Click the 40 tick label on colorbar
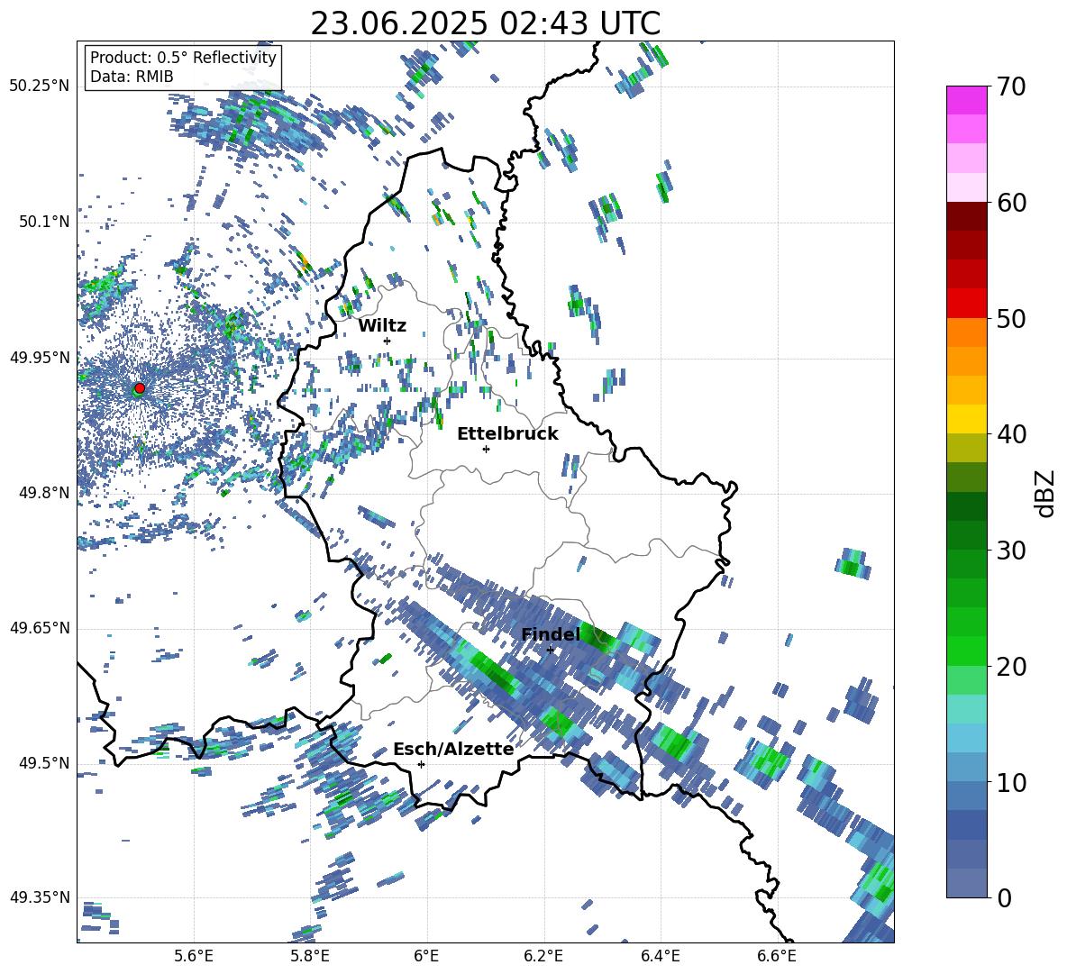 [1010, 434]
